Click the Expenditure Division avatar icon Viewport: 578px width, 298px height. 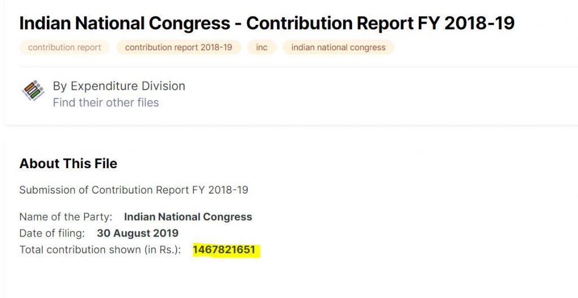[x=33, y=91]
